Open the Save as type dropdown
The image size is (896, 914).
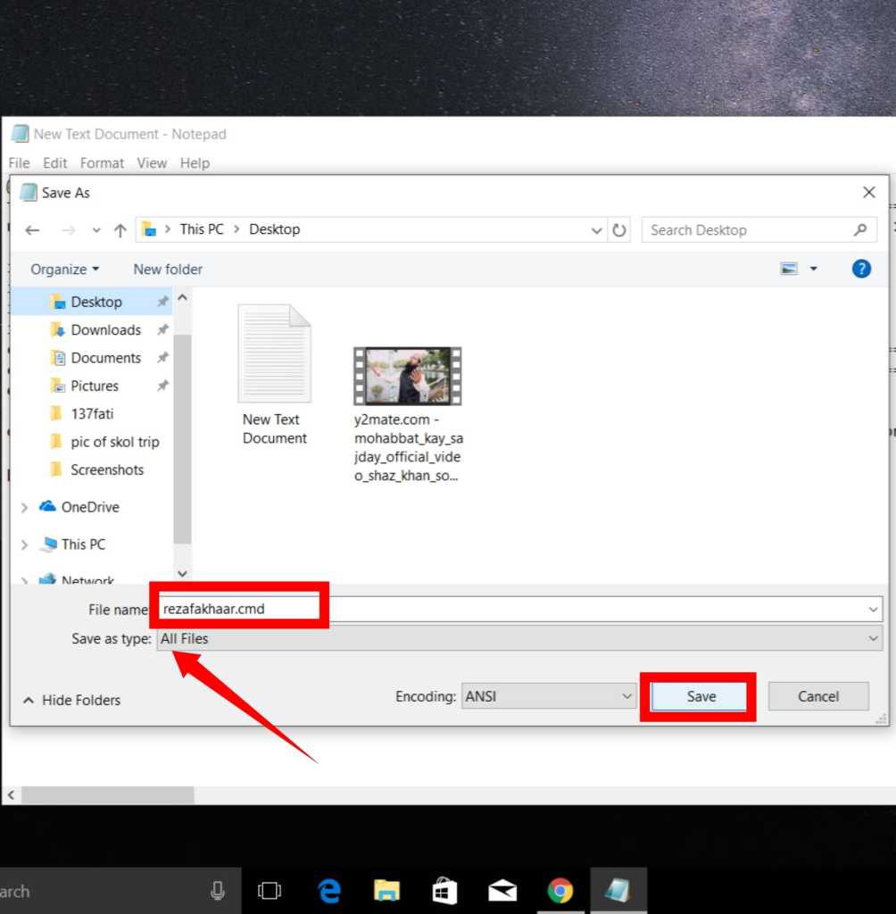click(x=873, y=638)
